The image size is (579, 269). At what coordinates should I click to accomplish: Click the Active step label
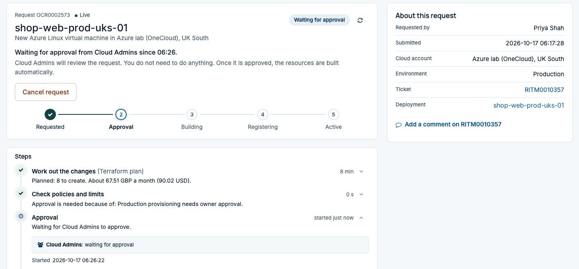333,127
